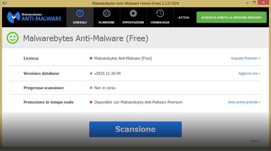Image resolution: width=271 pixels, height=151 pixels.
Task: Click the Disponibile con Malwarebytes Premium text
Action: point(138,102)
